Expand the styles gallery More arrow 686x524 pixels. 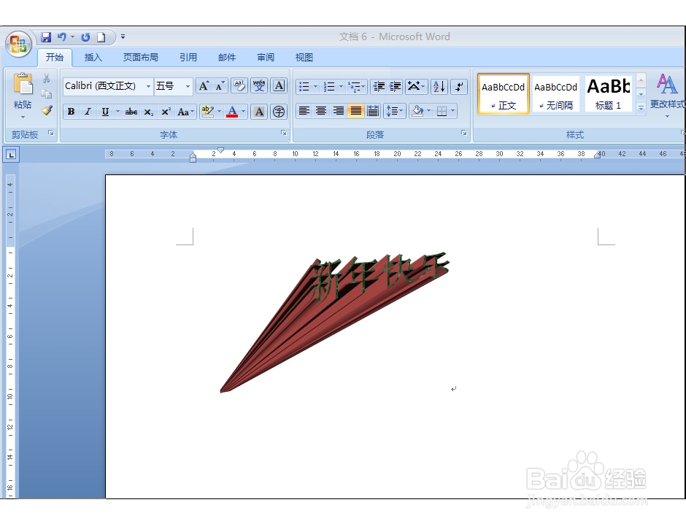641,107
